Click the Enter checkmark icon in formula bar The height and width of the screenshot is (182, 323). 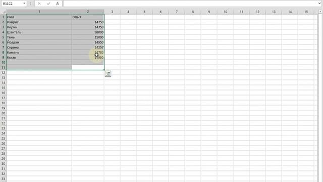[x=48, y=4]
